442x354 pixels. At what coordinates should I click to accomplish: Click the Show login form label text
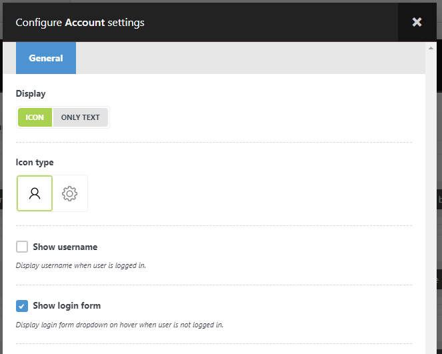pos(67,306)
